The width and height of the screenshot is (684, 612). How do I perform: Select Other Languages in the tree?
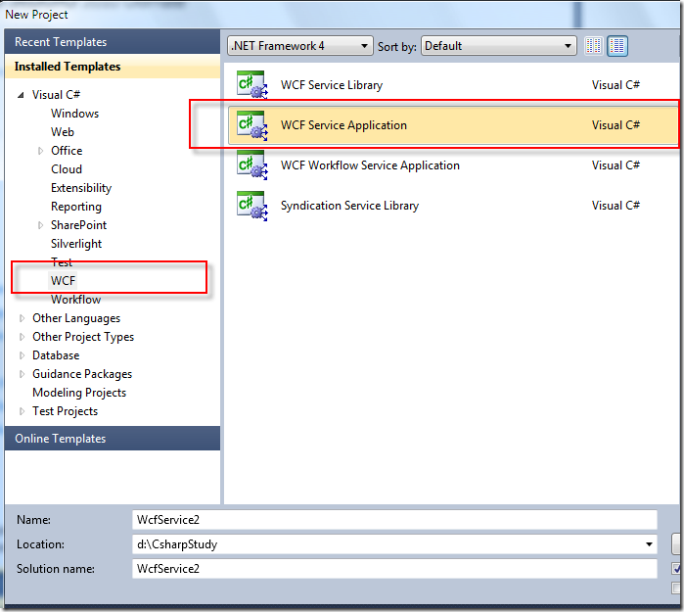(x=76, y=318)
